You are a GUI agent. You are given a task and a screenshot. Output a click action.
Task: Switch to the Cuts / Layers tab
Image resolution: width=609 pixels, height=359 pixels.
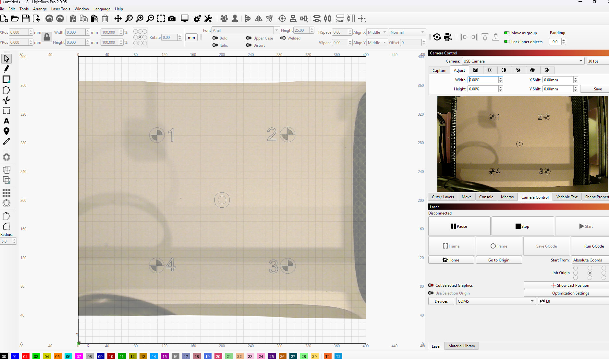443,197
